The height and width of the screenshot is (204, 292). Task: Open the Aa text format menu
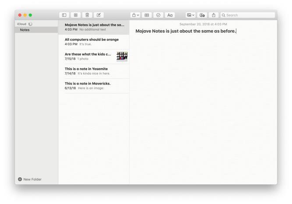[170, 15]
